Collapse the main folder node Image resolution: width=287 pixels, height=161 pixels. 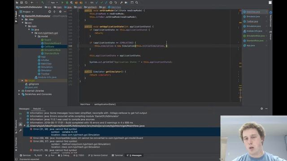click(26, 26)
